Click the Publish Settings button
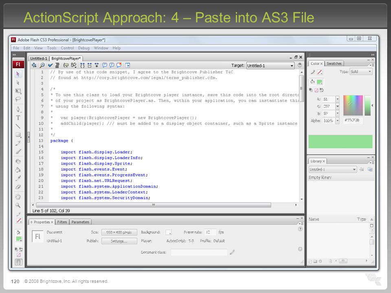Viewport: 391px width, 293px height. tap(119, 241)
